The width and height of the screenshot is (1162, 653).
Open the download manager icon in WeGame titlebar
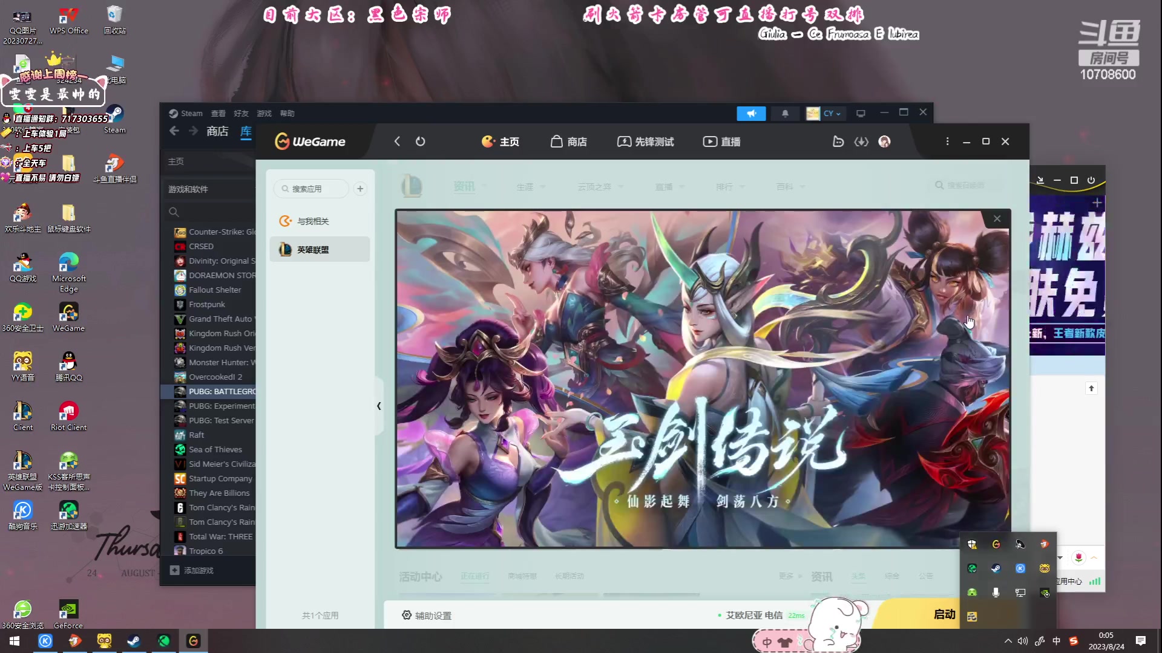(862, 141)
